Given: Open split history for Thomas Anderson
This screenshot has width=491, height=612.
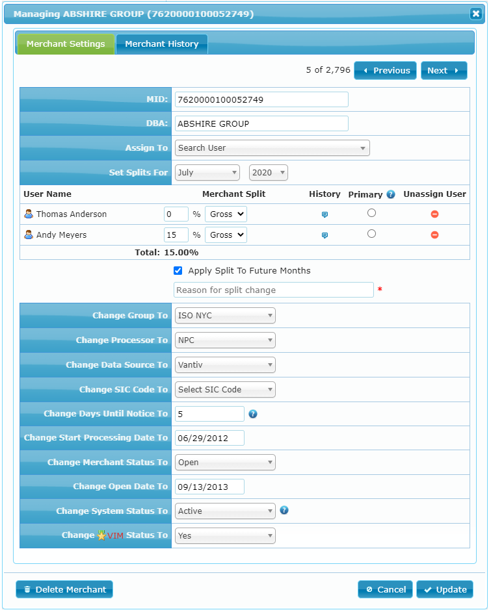Looking at the screenshot, I should point(325,214).
